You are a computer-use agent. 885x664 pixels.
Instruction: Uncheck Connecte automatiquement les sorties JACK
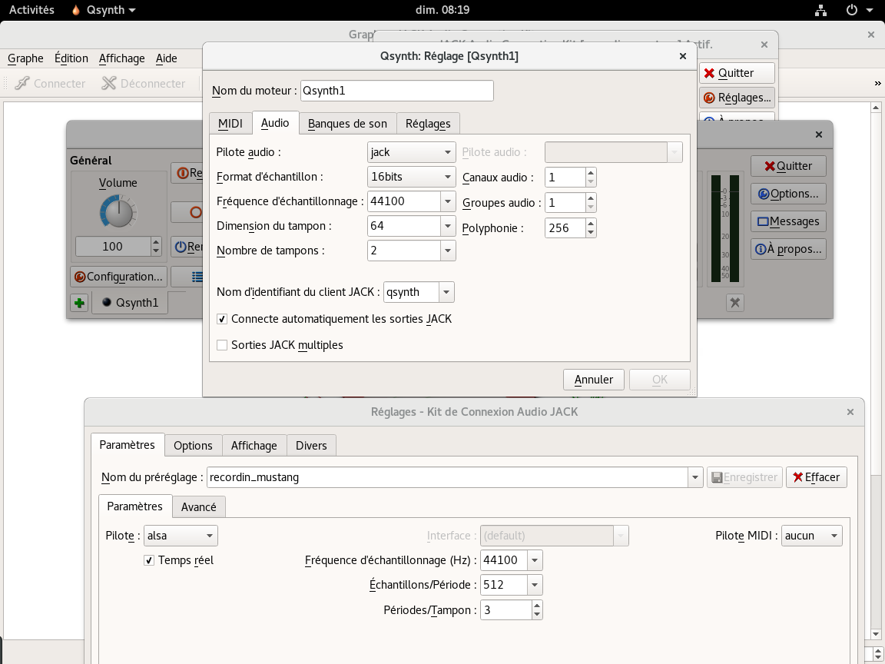222,319
